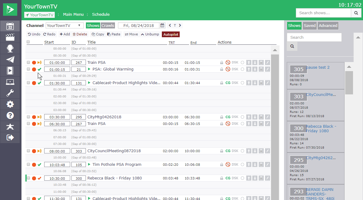Open the laptop monitor sidebar icon
Image resolution: width=363 pixels, height=200 pixels.
(x=10, y=82)
